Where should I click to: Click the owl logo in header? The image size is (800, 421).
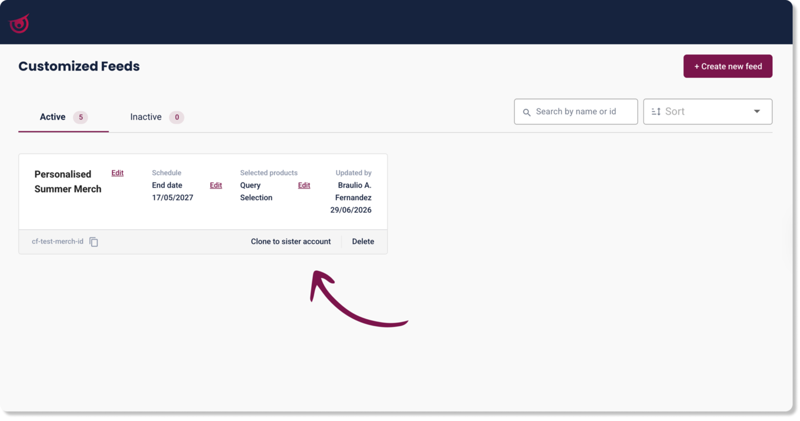point(19,24)
